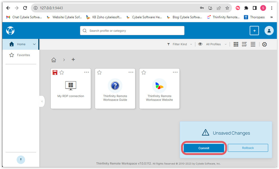Open the Chrome three-dot menu
This screenshot has width=279, height=169.
pyautogui.click(x=272, y=8)
